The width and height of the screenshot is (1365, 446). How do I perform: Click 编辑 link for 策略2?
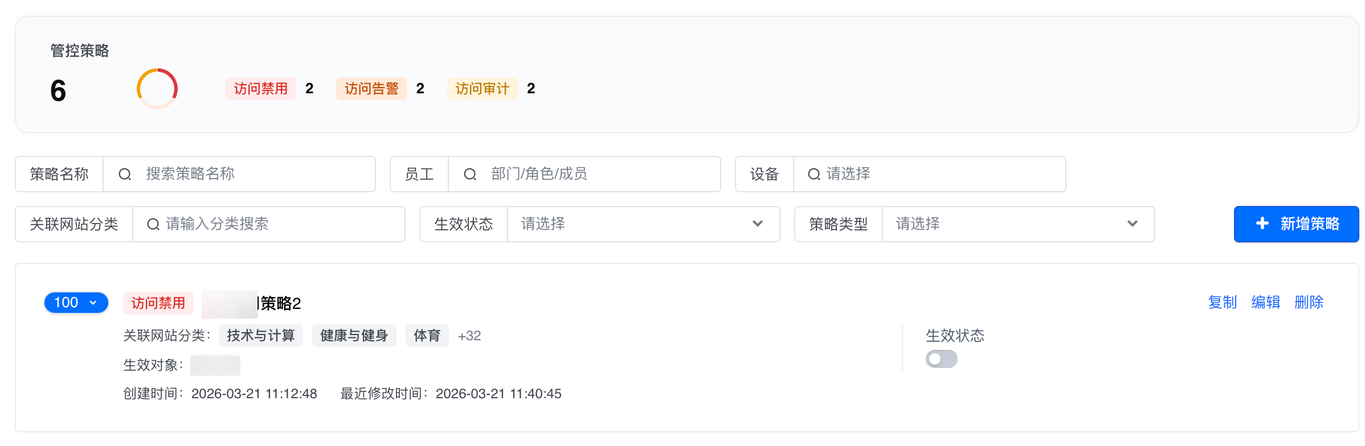(1265, 302)
